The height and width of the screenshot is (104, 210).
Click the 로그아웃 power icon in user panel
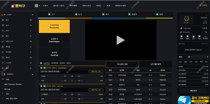[x=205, y=37]
